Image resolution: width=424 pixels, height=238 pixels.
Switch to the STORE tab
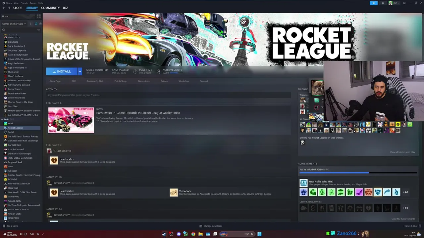[17, 8]
